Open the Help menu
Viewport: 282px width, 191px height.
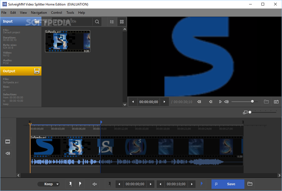tap(81, 13)
